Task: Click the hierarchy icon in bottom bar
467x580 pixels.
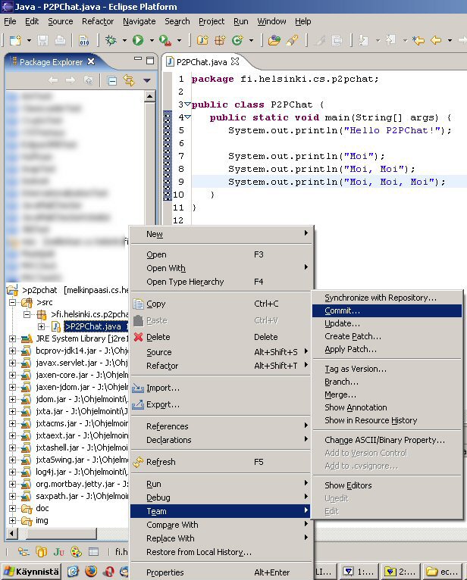Action: pyautogui.click(x=24, y=552)
